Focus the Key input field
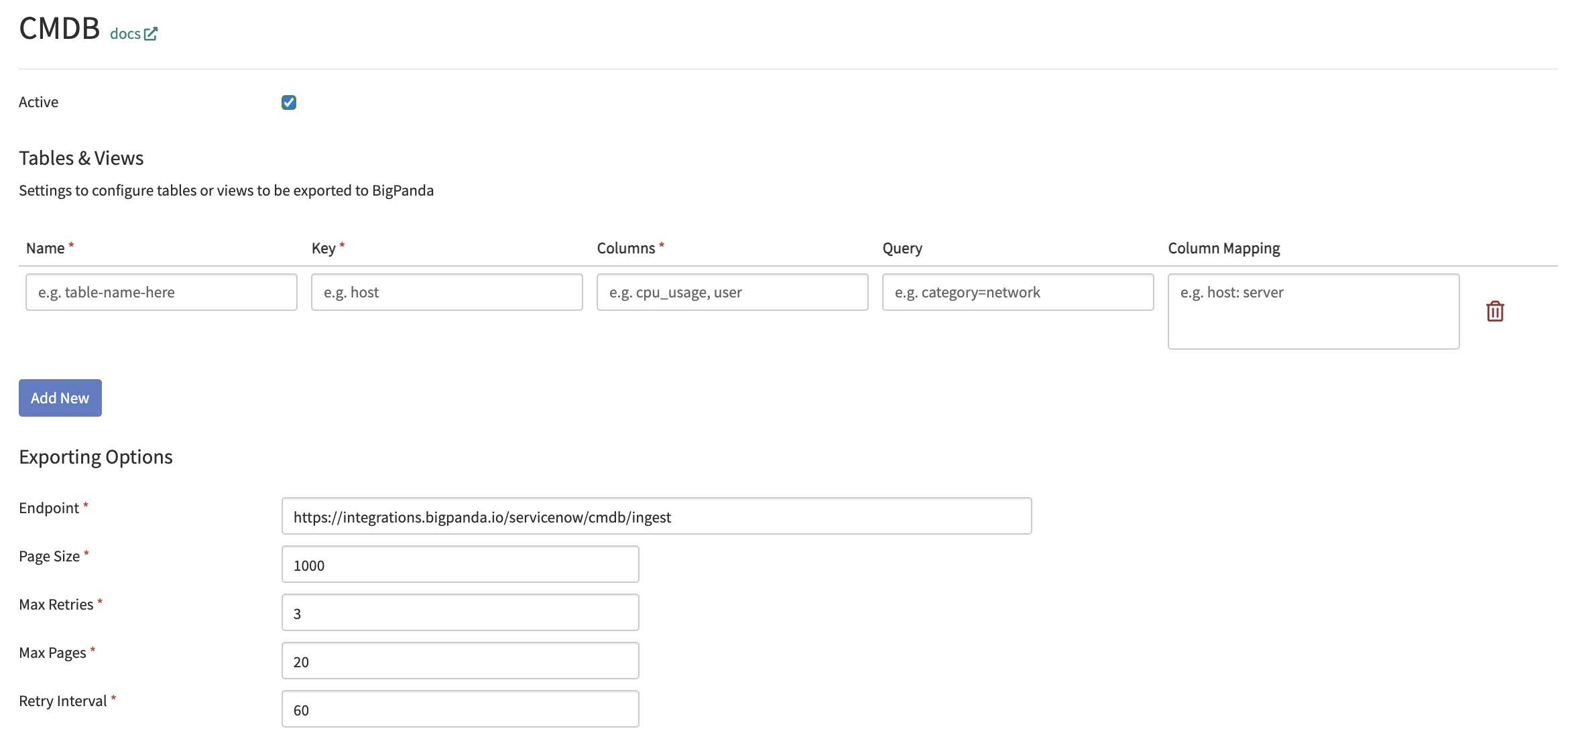 coord(447,292)
